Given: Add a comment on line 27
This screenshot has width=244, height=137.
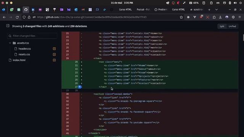Looking at the screenshot, I should (80, 87).
